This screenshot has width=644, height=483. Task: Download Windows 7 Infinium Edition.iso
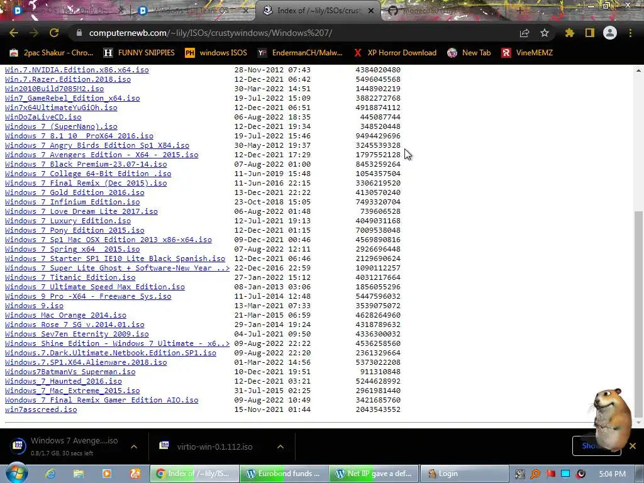[72, 202]
